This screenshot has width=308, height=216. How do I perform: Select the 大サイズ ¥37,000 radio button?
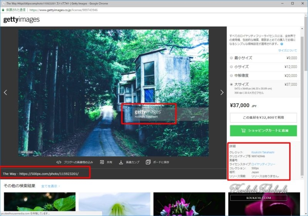(231, 84)
